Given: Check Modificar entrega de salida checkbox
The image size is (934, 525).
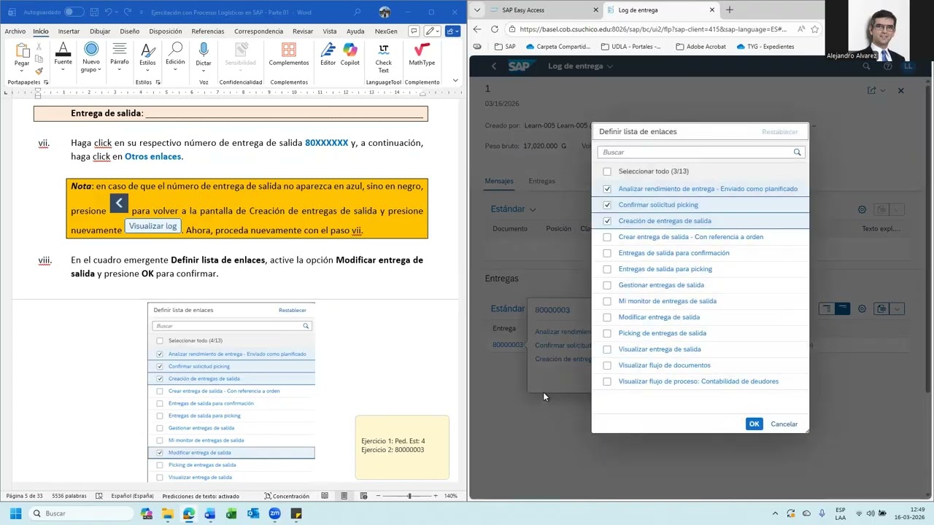Looking at the screenshot, I should (607, 317).
